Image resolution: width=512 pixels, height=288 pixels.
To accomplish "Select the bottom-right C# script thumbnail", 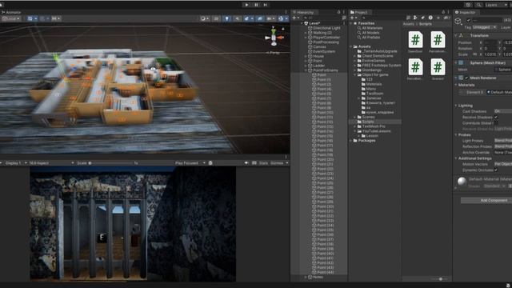I will [x=438, y=67].
